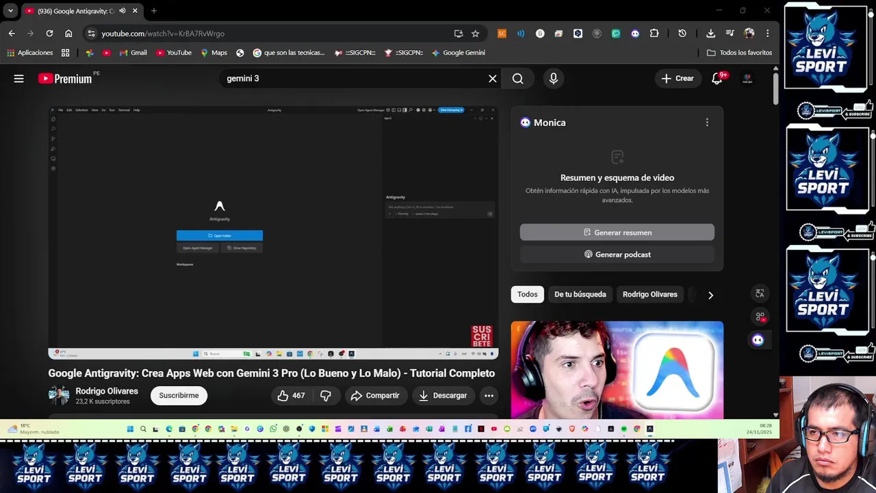Open Google Gemini bookmark
Screen dimensions: 876x493
(459, 53)
